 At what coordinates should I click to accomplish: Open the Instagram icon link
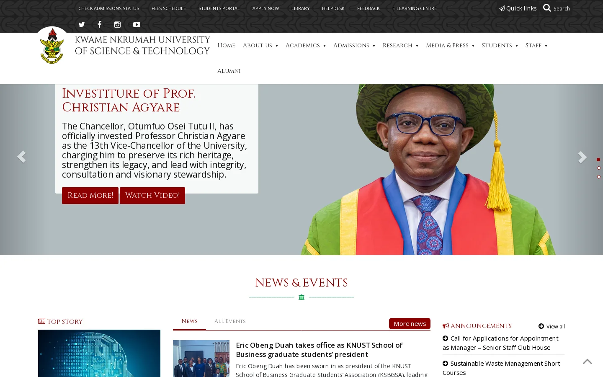pos(117,25)
